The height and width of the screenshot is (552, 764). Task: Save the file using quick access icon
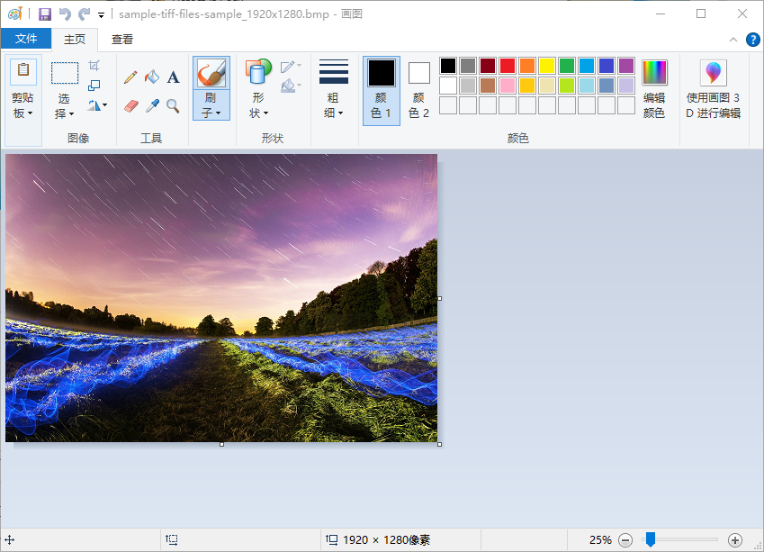45,14
